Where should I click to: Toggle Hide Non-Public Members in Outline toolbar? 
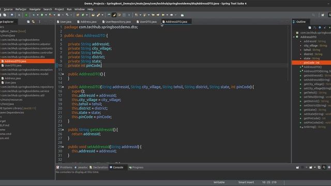(329, 27)
